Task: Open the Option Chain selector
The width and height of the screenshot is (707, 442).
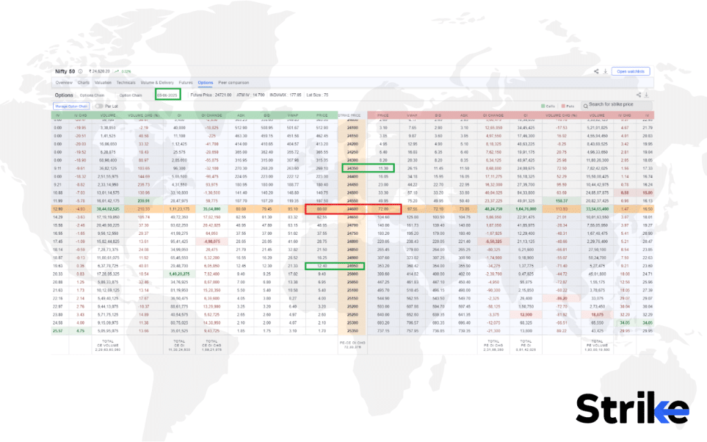Action: (x=130, y=95)
